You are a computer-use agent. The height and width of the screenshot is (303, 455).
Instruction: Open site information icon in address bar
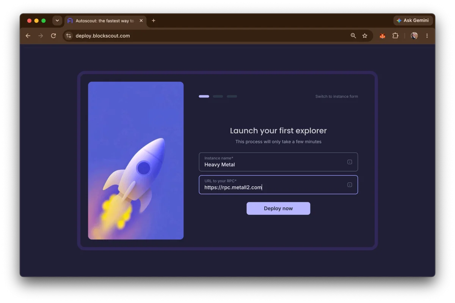(x=69, y=36)
